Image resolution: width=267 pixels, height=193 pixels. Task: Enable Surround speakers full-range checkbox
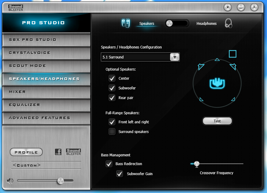(x=112, y=131)
